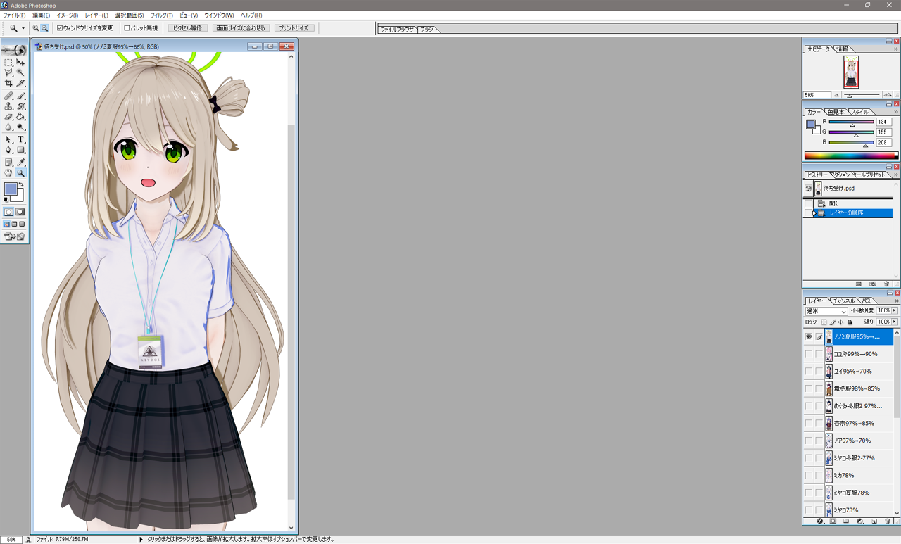This screenshot has height=544, width=901.
Task: Open the 不透明度 opacity arrow
Action: [x=895, y=310]
